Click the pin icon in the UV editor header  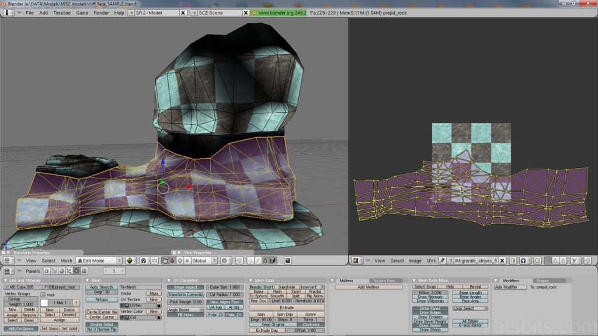pos(512,261)
